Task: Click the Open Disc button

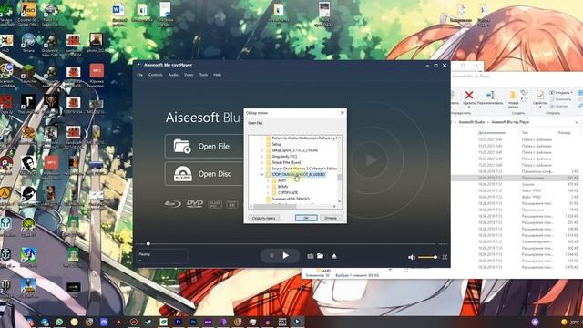Action: (x=204, y=174)
